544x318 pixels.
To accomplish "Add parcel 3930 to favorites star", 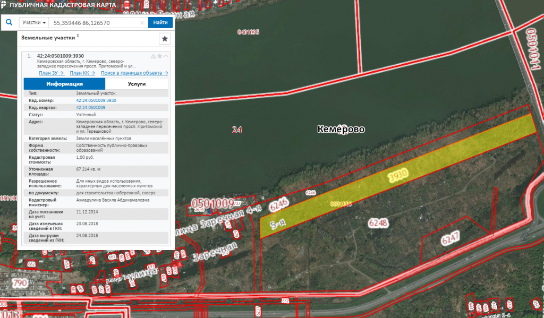I will 159,56.
